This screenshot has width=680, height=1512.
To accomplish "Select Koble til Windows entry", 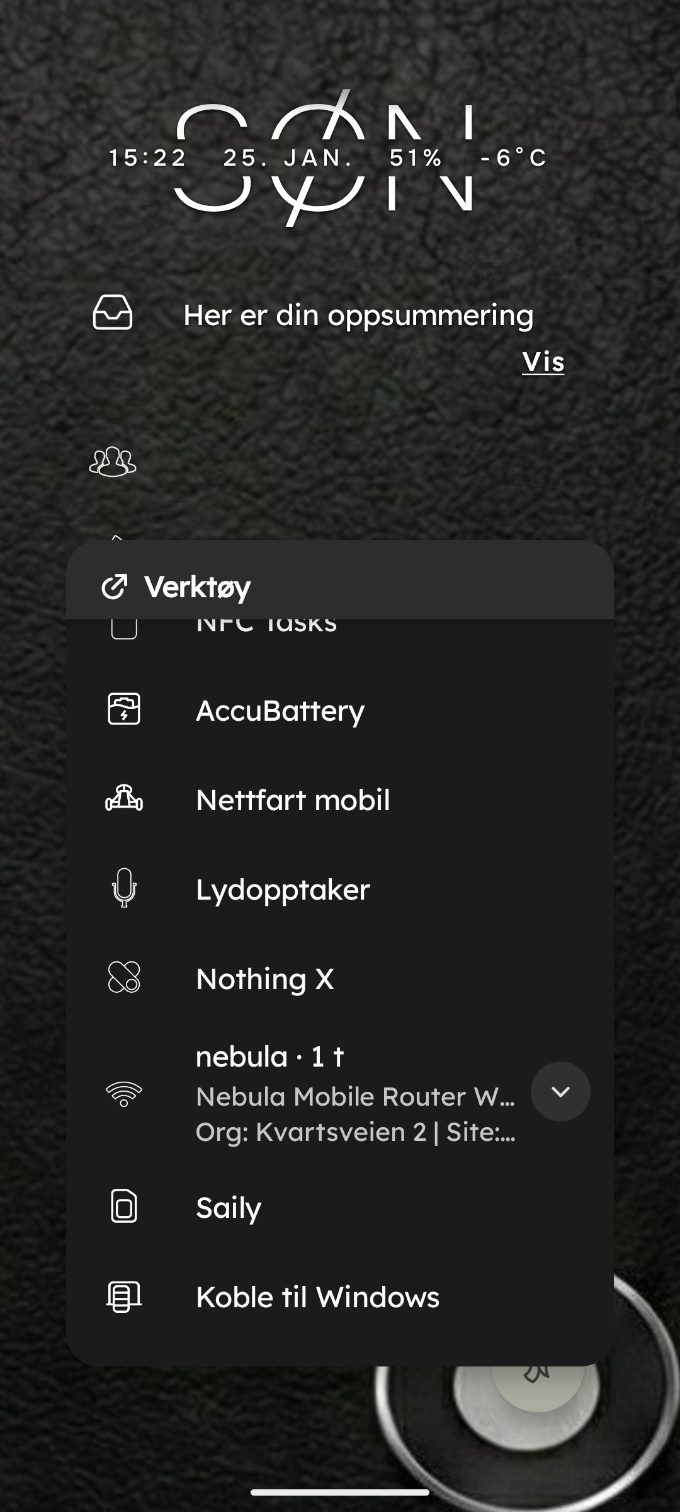I will pyautogui.click(x=340, y=1297).
